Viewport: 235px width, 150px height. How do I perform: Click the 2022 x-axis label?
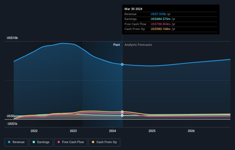click(34, 131)
